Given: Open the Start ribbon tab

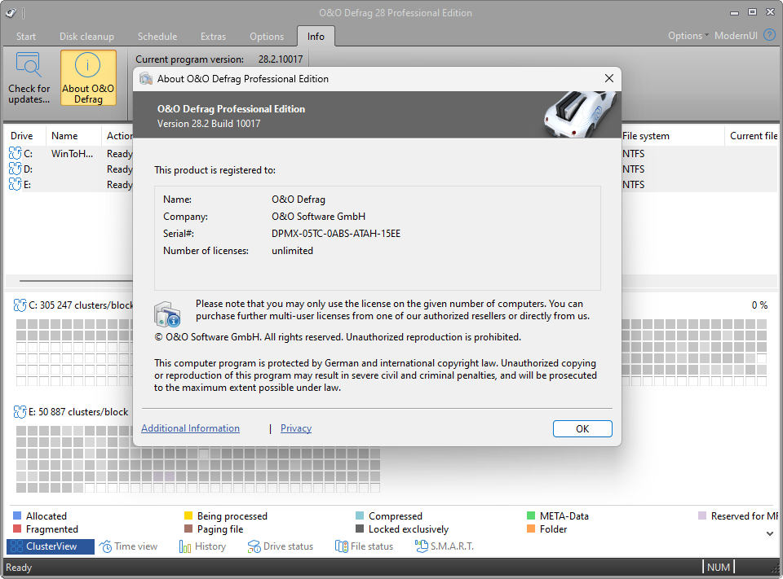Looking at the screenshot, I should tap(26, 37).
